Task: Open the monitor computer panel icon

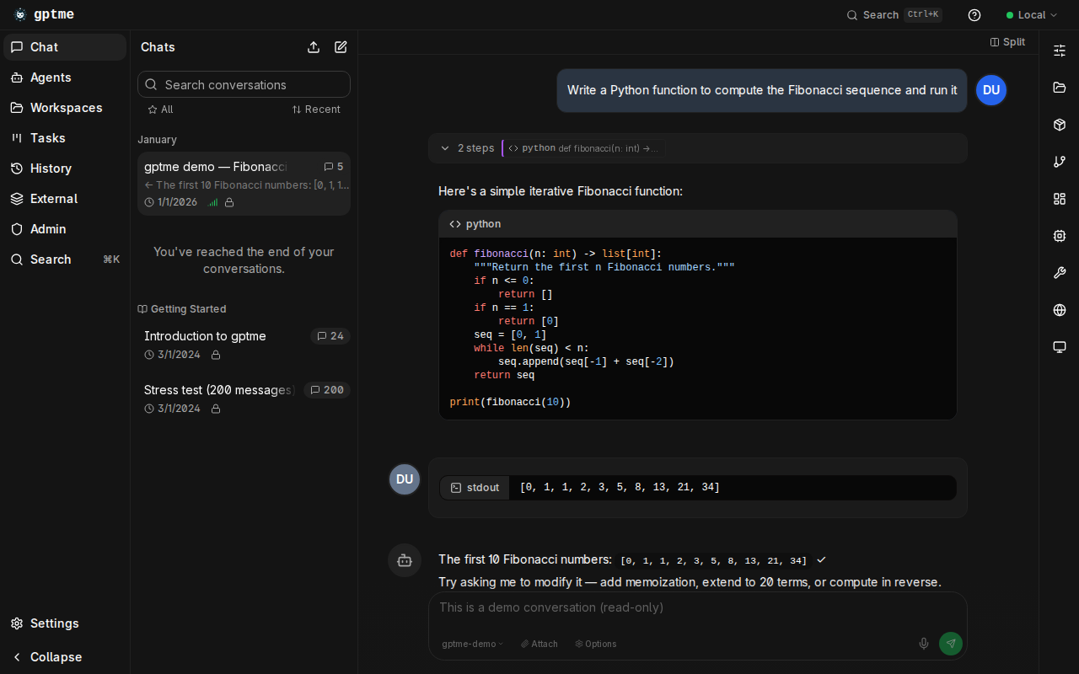Action: click(x=1060, y=347)
